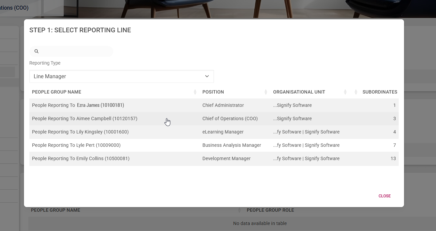Click the chevron in the Reporting Type selector
The image size is (436, 231).
pos(206,76)
